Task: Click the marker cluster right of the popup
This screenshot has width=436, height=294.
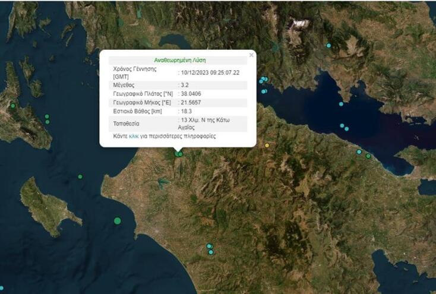Action: coord(263,80)
